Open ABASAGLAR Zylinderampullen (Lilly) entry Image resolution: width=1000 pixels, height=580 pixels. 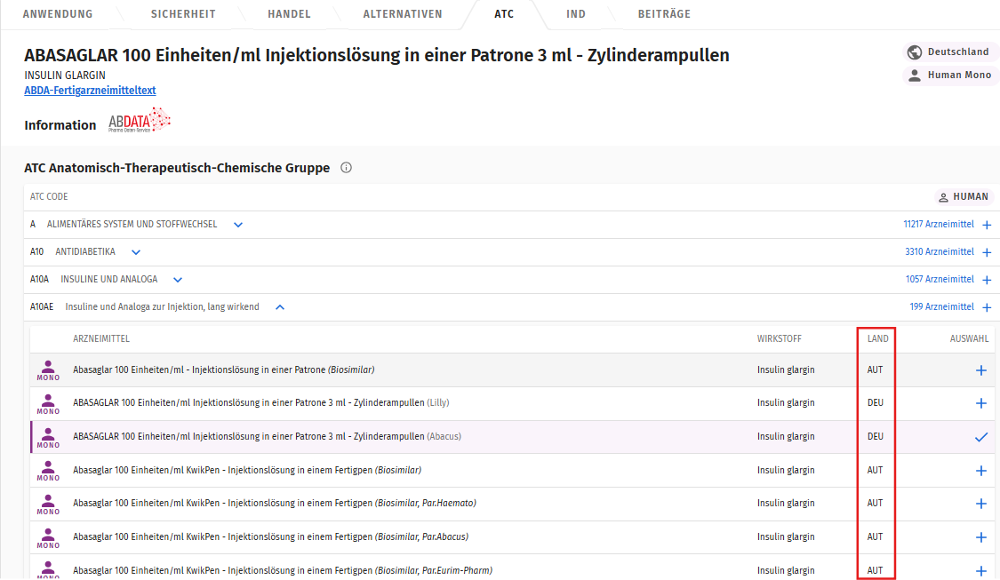pos(260,403)
